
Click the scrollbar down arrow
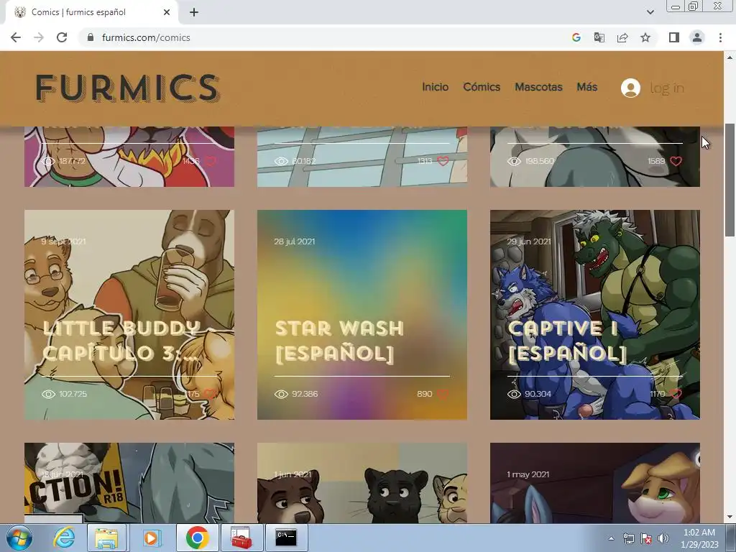click(x=730, y=517)
